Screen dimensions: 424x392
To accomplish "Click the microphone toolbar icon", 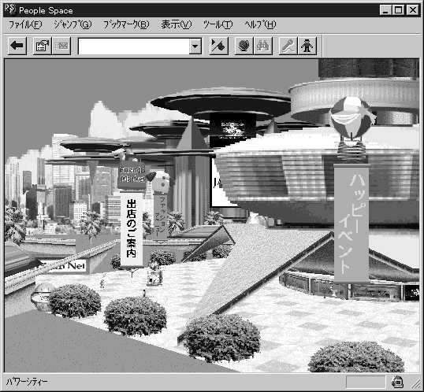I will 288,46.
